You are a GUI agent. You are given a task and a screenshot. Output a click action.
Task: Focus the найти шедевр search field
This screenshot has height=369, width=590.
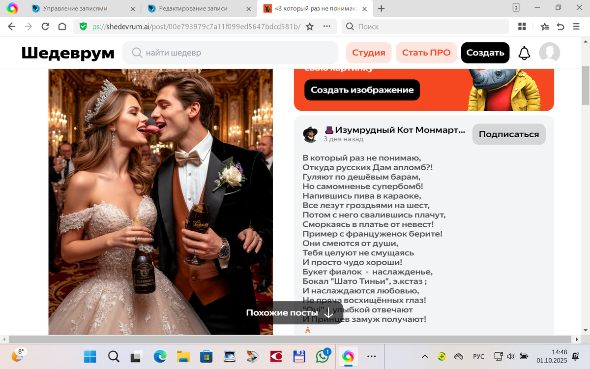click(x=231, y=53)
